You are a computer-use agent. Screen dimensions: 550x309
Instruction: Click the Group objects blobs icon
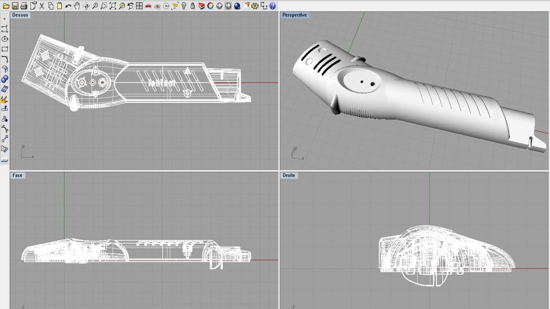point(5,119)
